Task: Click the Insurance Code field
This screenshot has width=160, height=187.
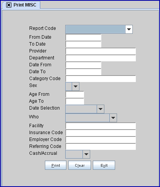Action: pos(101,133)
